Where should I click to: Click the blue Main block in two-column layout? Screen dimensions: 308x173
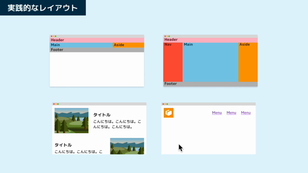point(81,45)
